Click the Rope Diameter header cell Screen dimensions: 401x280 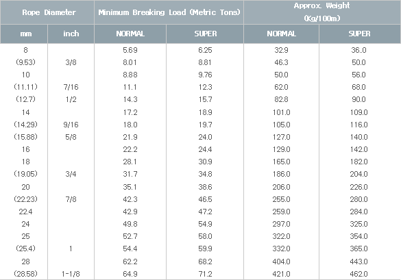47,12
